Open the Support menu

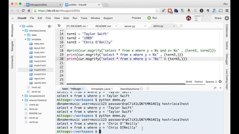point(108,18)
